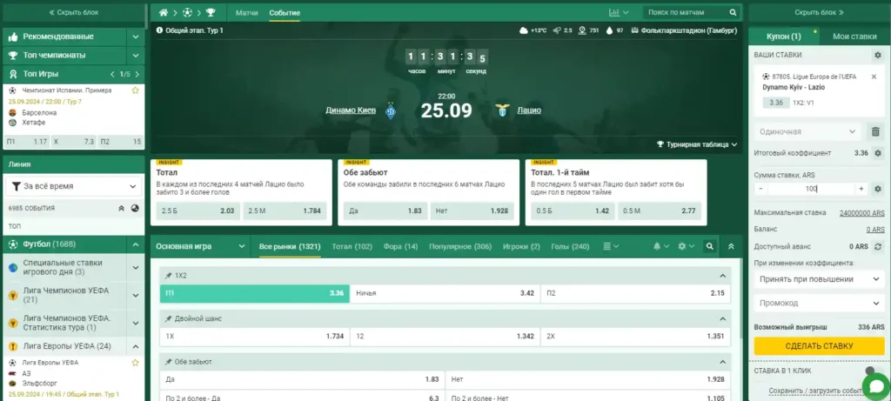Open the За всё время period dropdown
The height and width of the screenshot is (401, 891).
(74, 186)
